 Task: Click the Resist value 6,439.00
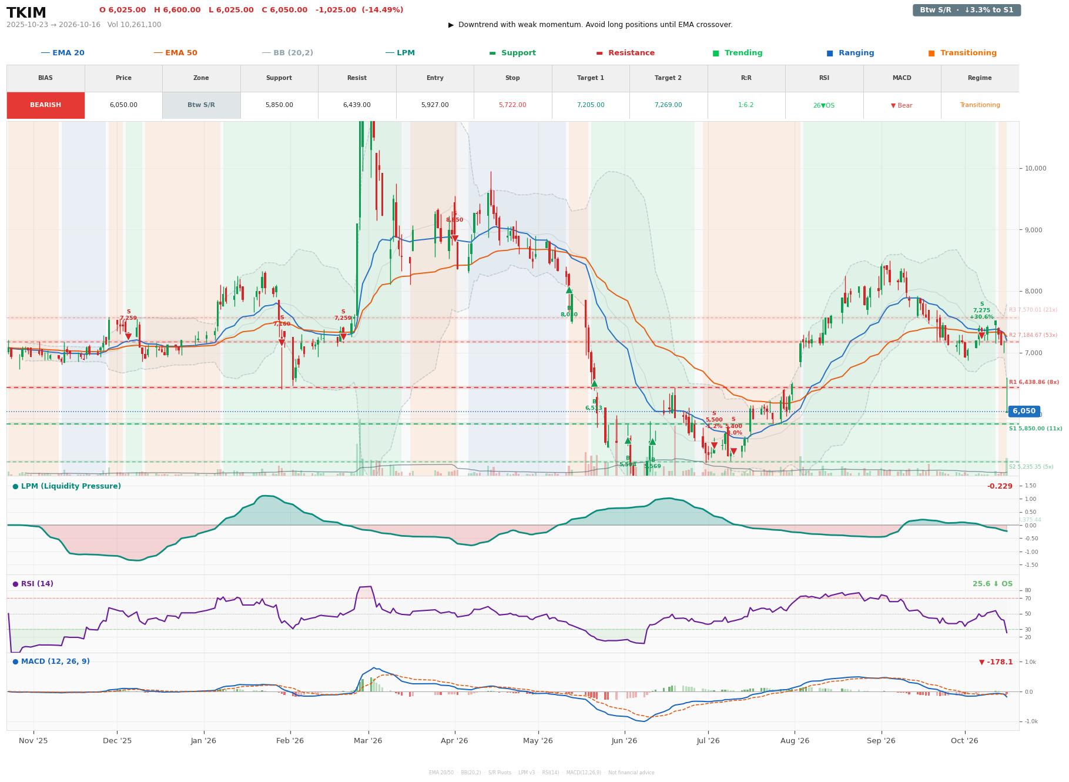tap(357, 105)
